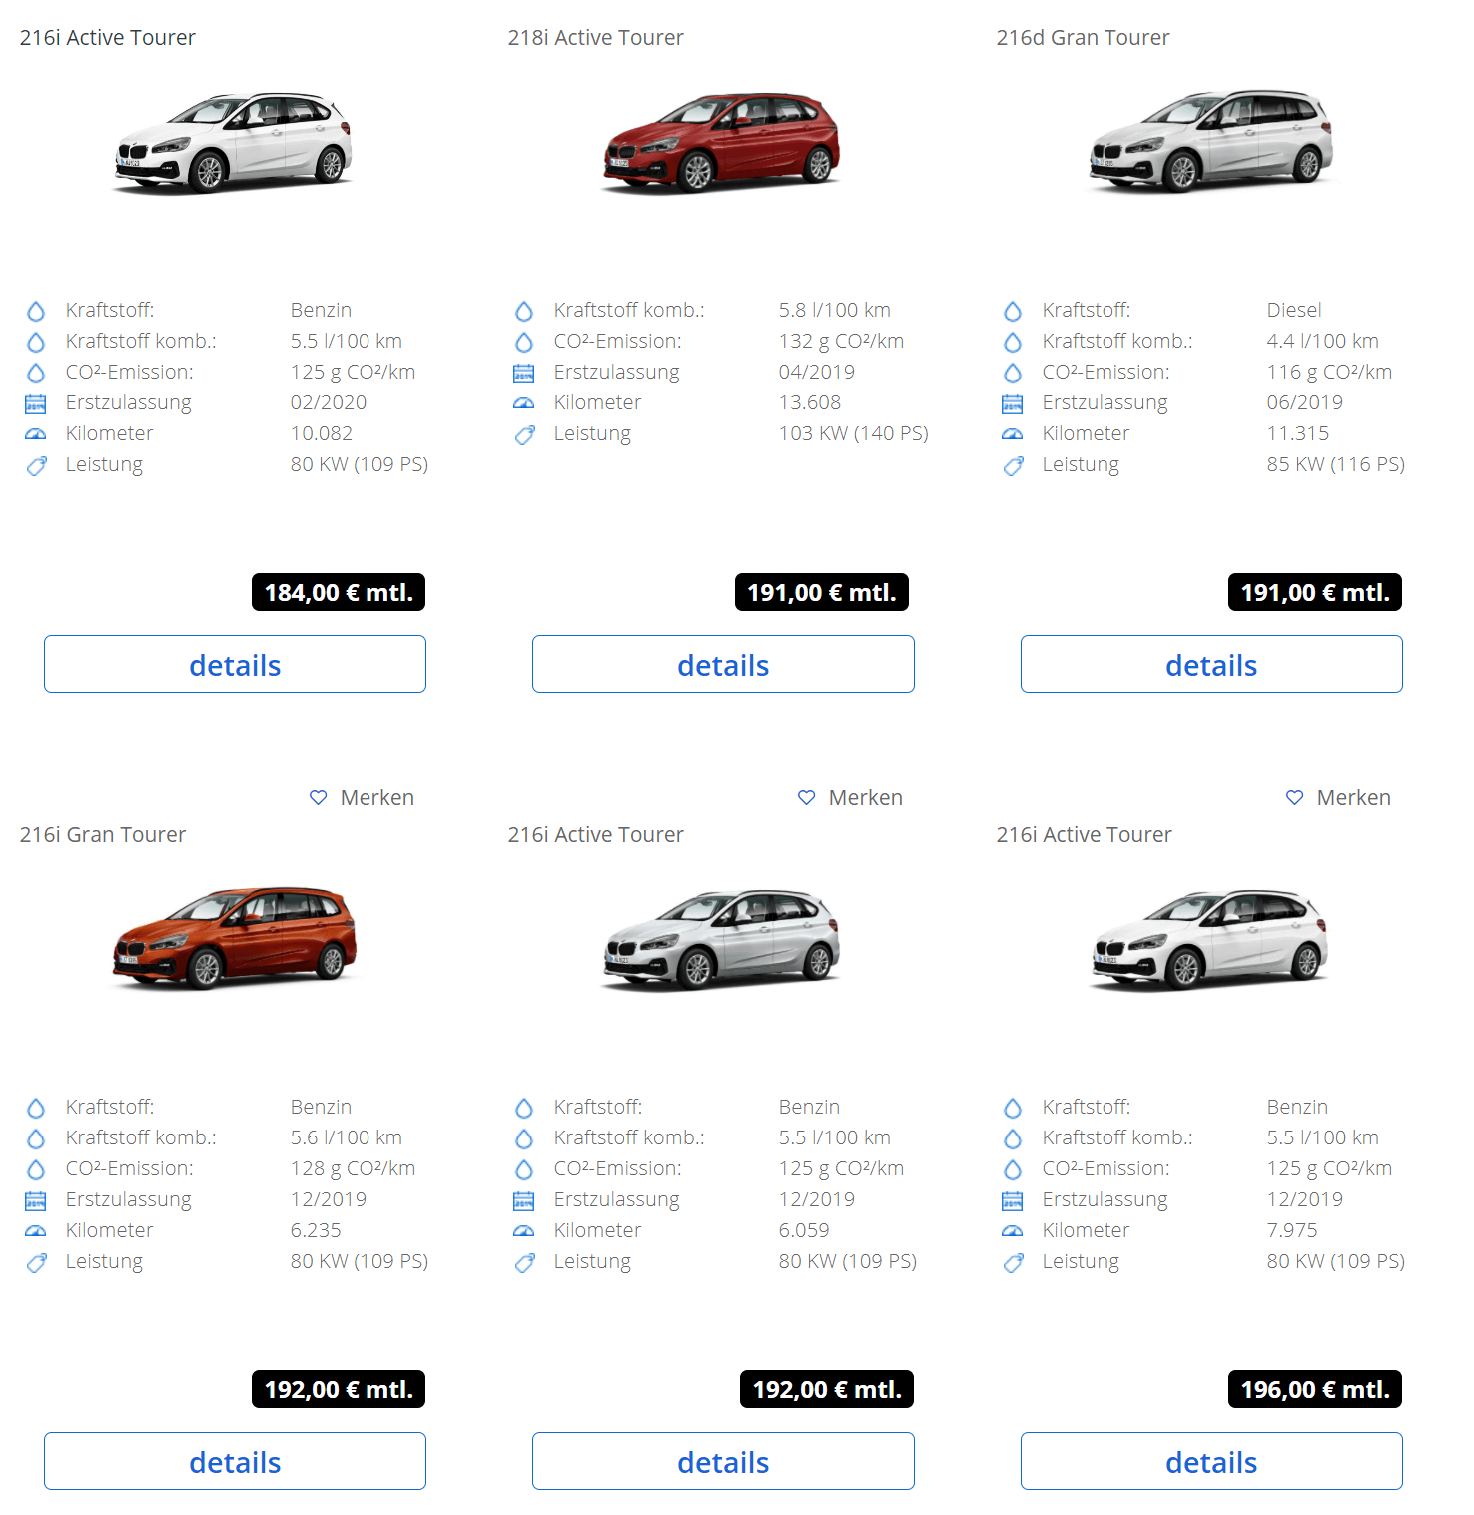Click the Leistung tag icon on the 216i Gran Tourer
Viewport: 1474px width, 1515px height.
pyautogui.click(x=37, y=1262)
